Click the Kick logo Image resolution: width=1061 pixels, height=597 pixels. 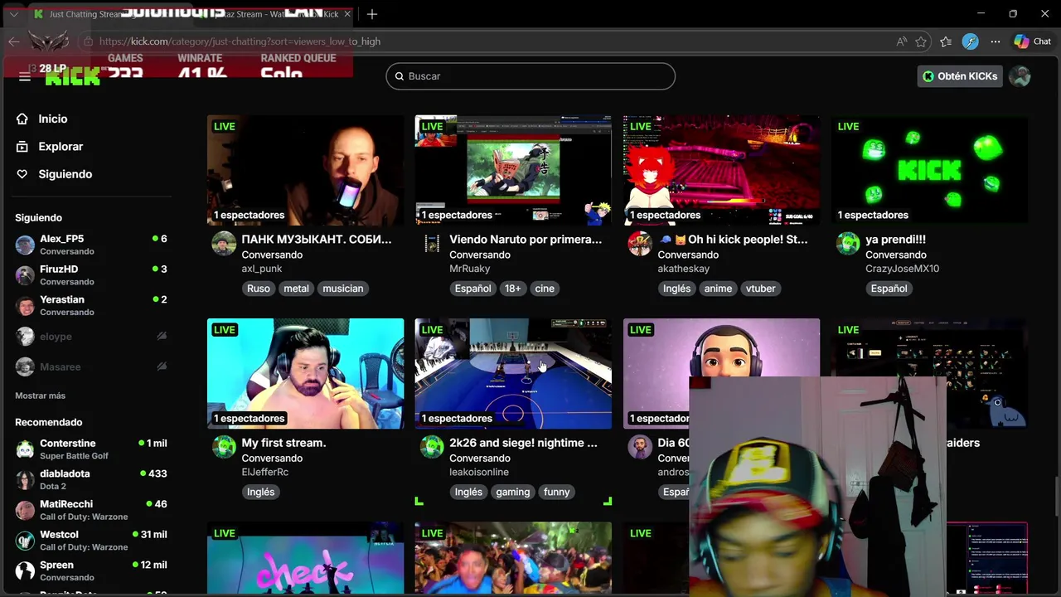click(73, 76)
